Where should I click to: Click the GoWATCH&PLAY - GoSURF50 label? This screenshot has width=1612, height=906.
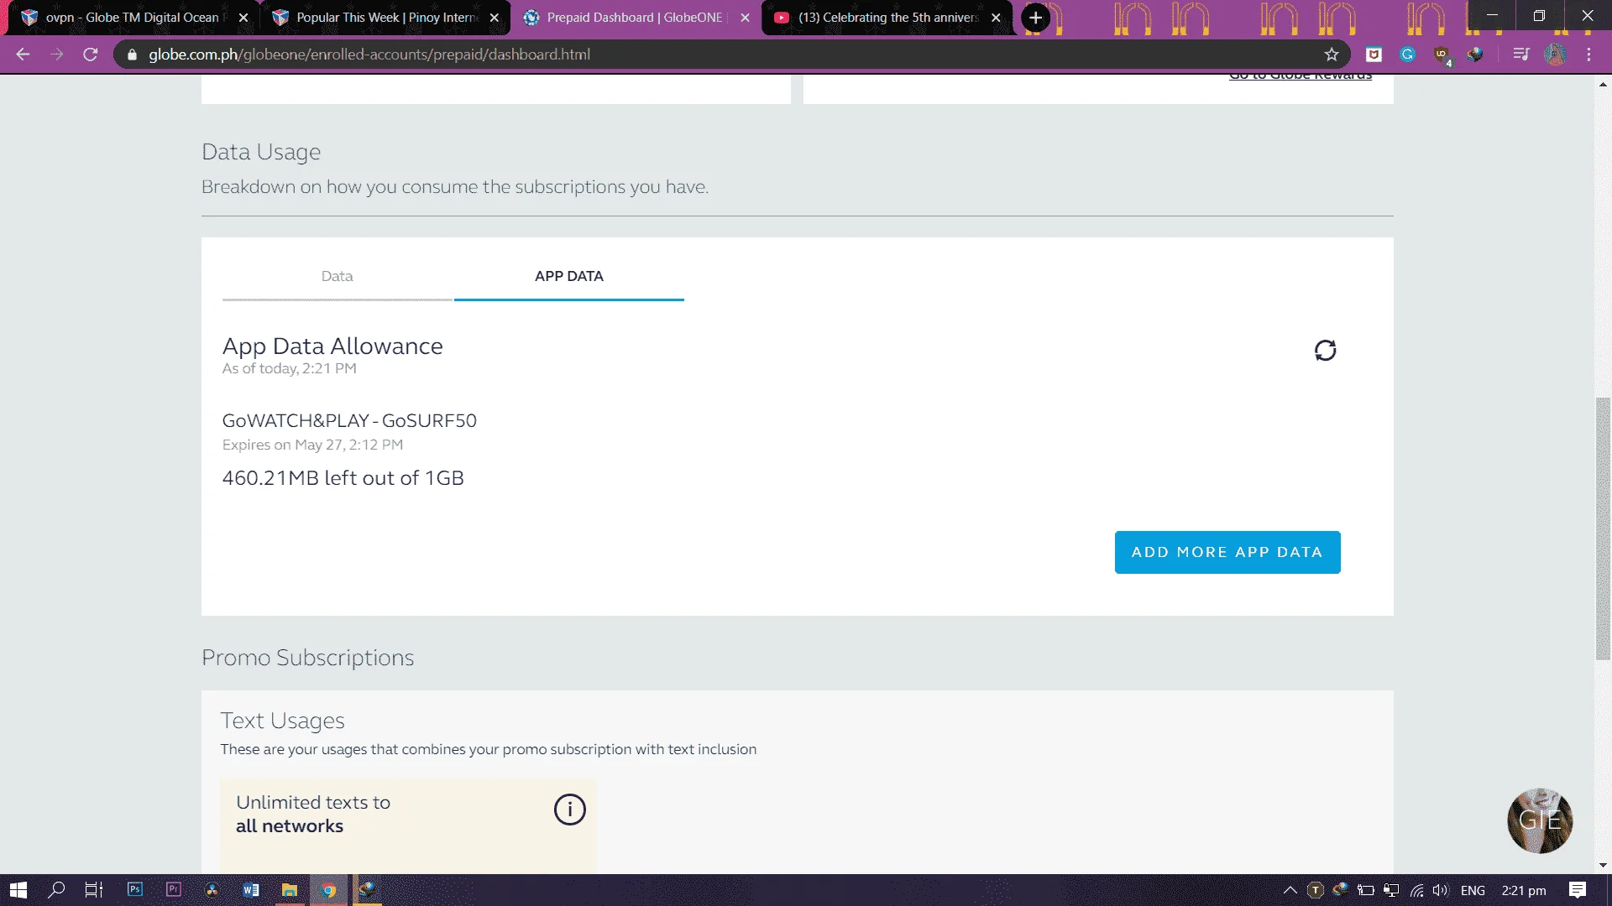pos(349,420)
